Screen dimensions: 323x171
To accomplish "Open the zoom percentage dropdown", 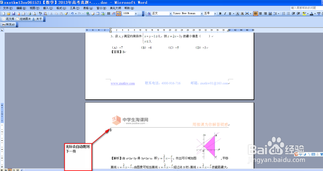I will pyautogui.click(x=136, y=14).
